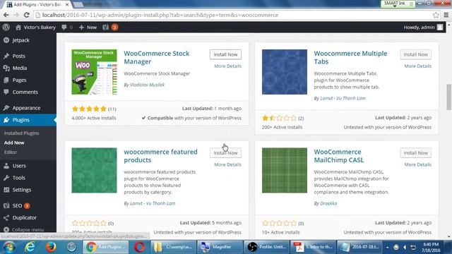The image size is (452, 254).
Task: Open the PDF Intro taskbar item
Action: pos(313,247)
